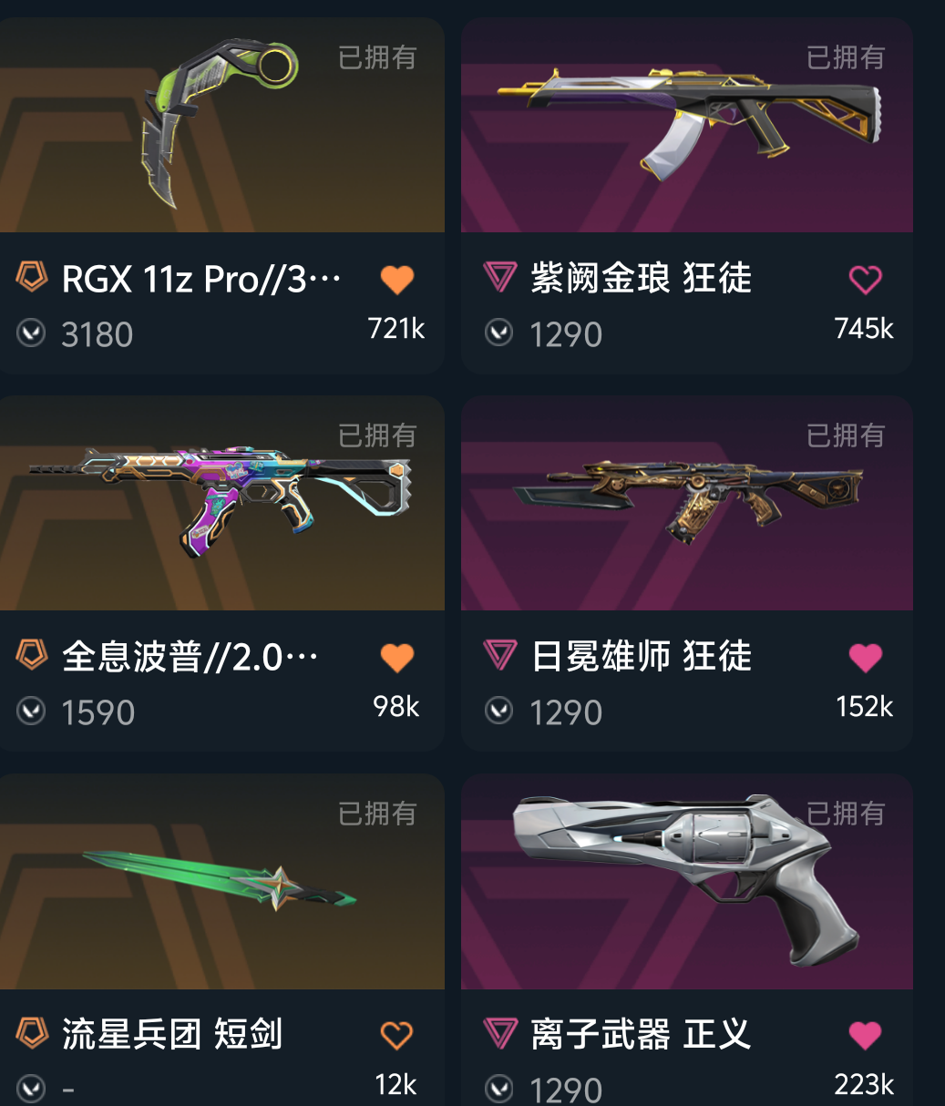Click the pink triangle tier icon beside 日冕雄师
The height and width of the screenshot is (1106, 945).
(x=499, y=655)
